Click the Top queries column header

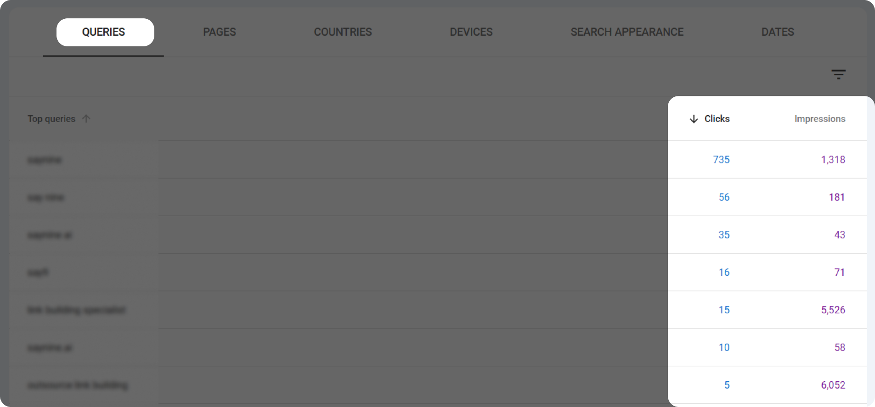[51, 118]
